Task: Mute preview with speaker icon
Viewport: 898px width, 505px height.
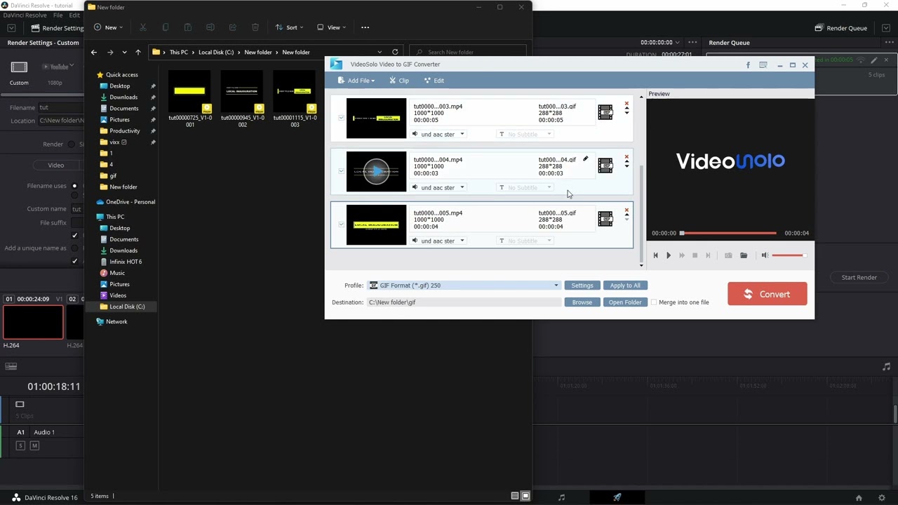Action: pos(765,255)
